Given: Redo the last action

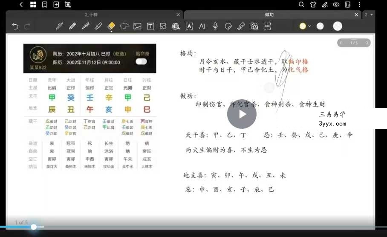Looking at the screenshot, I should click(27, 26).
